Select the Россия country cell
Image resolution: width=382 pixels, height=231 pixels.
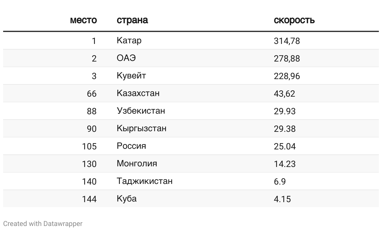[x=131, y=146]
